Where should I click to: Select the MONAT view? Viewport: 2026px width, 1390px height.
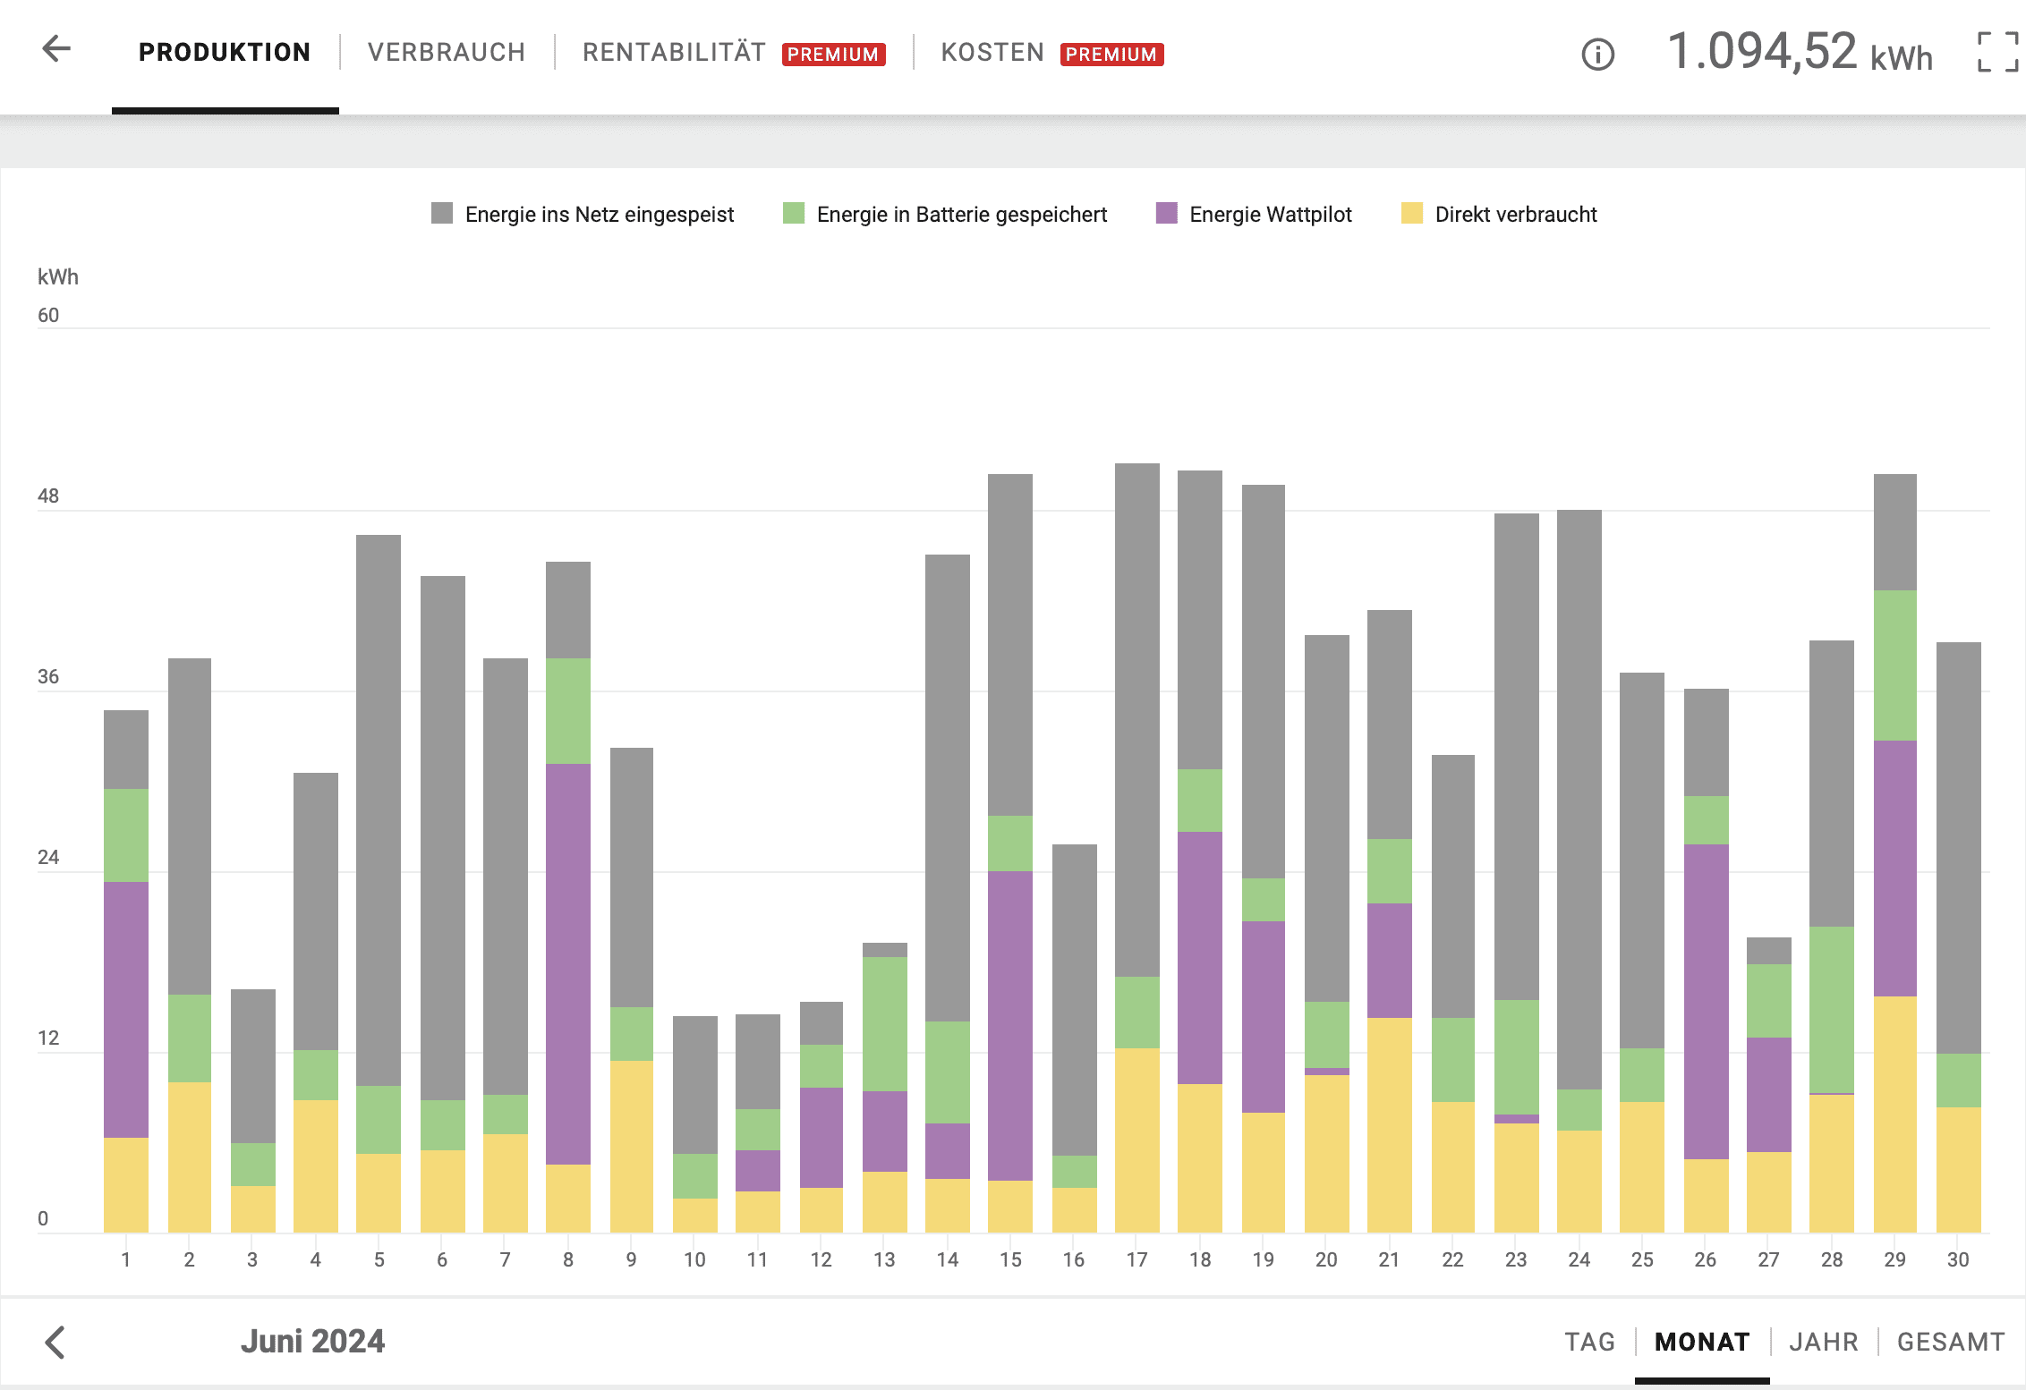coord(1702,1342)
